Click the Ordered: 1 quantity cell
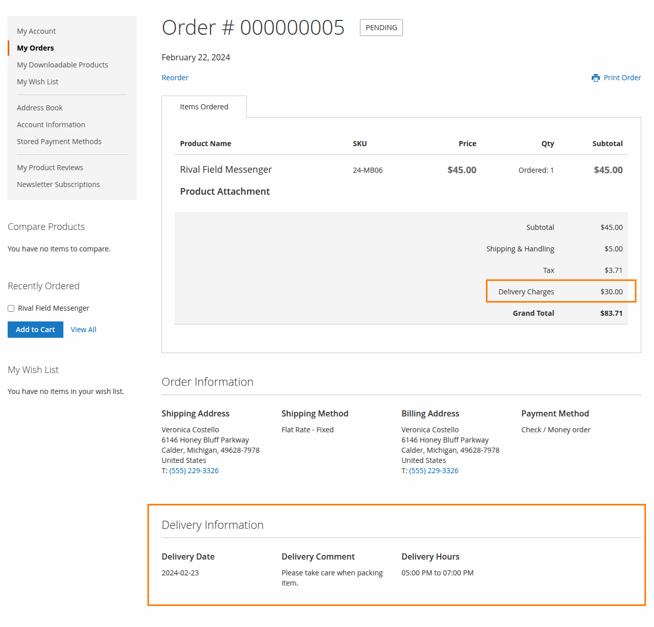This screenshot has height=627, width=654. (x=536, y=170)
